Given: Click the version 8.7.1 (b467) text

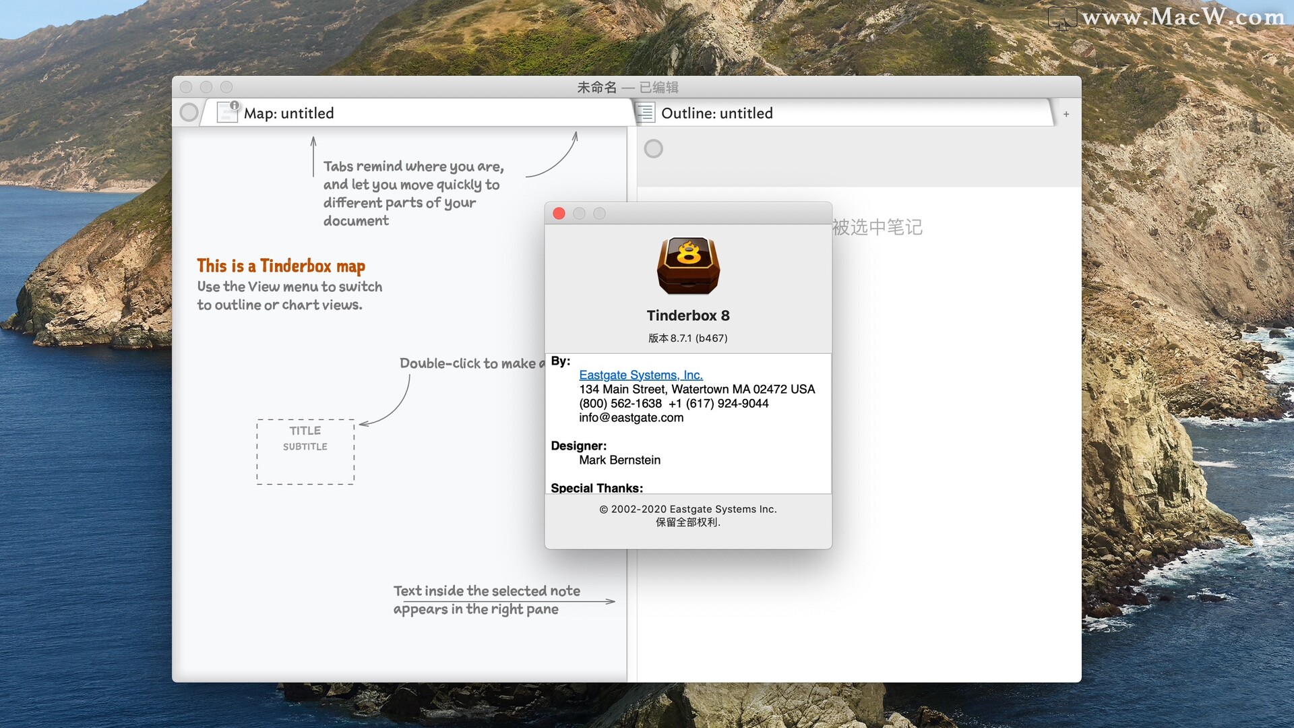Looking at the screenshot, I should click(x=688, y=338).
